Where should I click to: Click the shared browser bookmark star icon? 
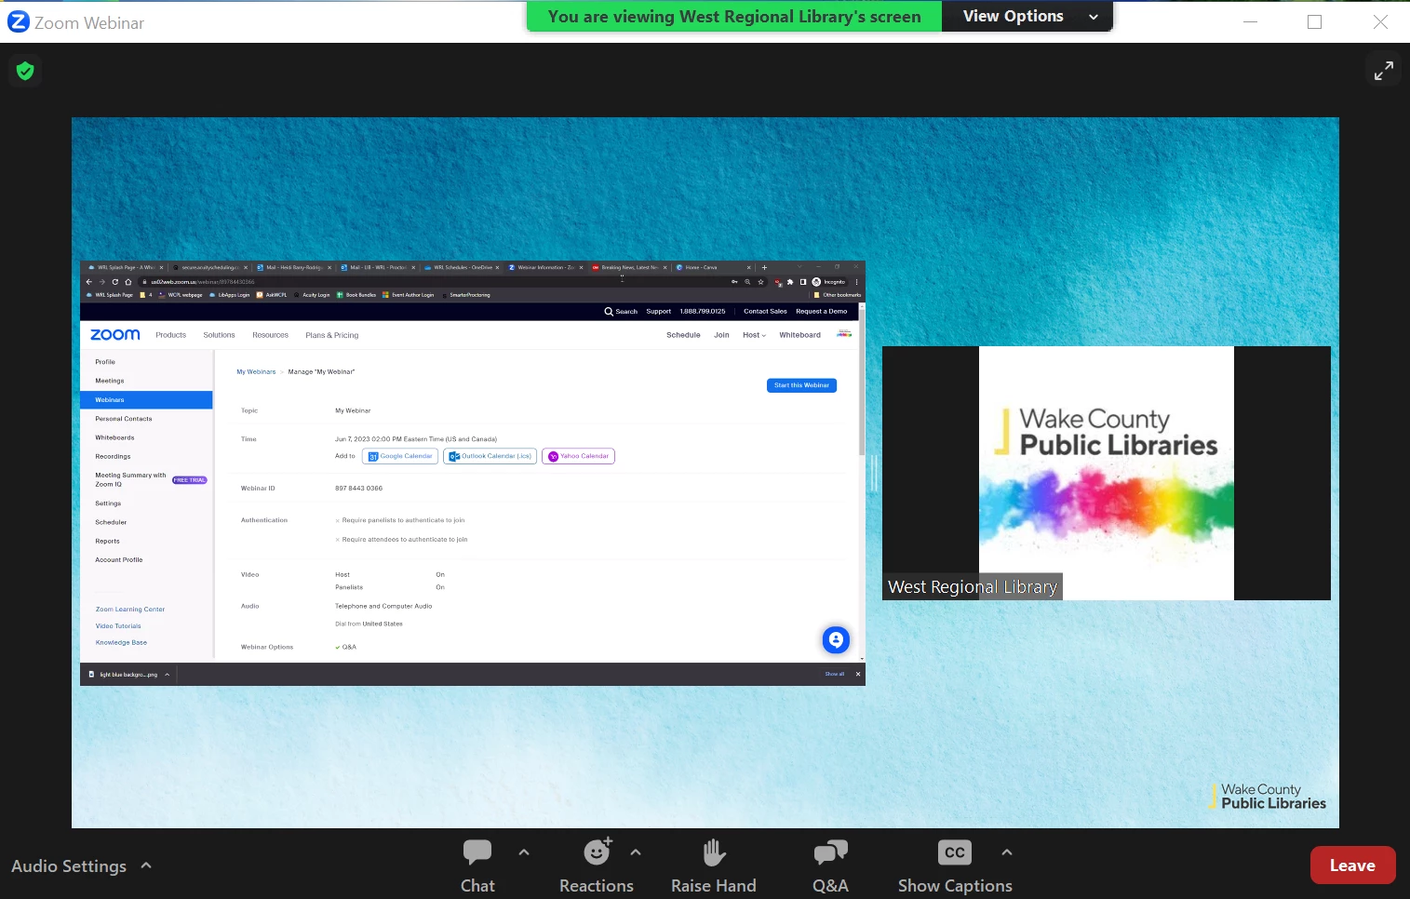coord(760,282)
